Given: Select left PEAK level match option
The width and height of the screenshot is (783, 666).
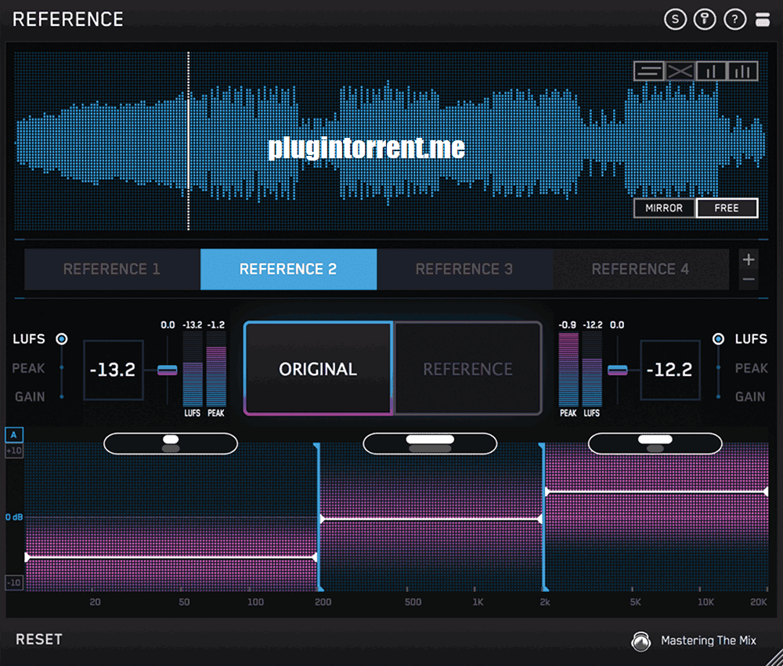Looking at the screenshot, I should coord(28,368).
